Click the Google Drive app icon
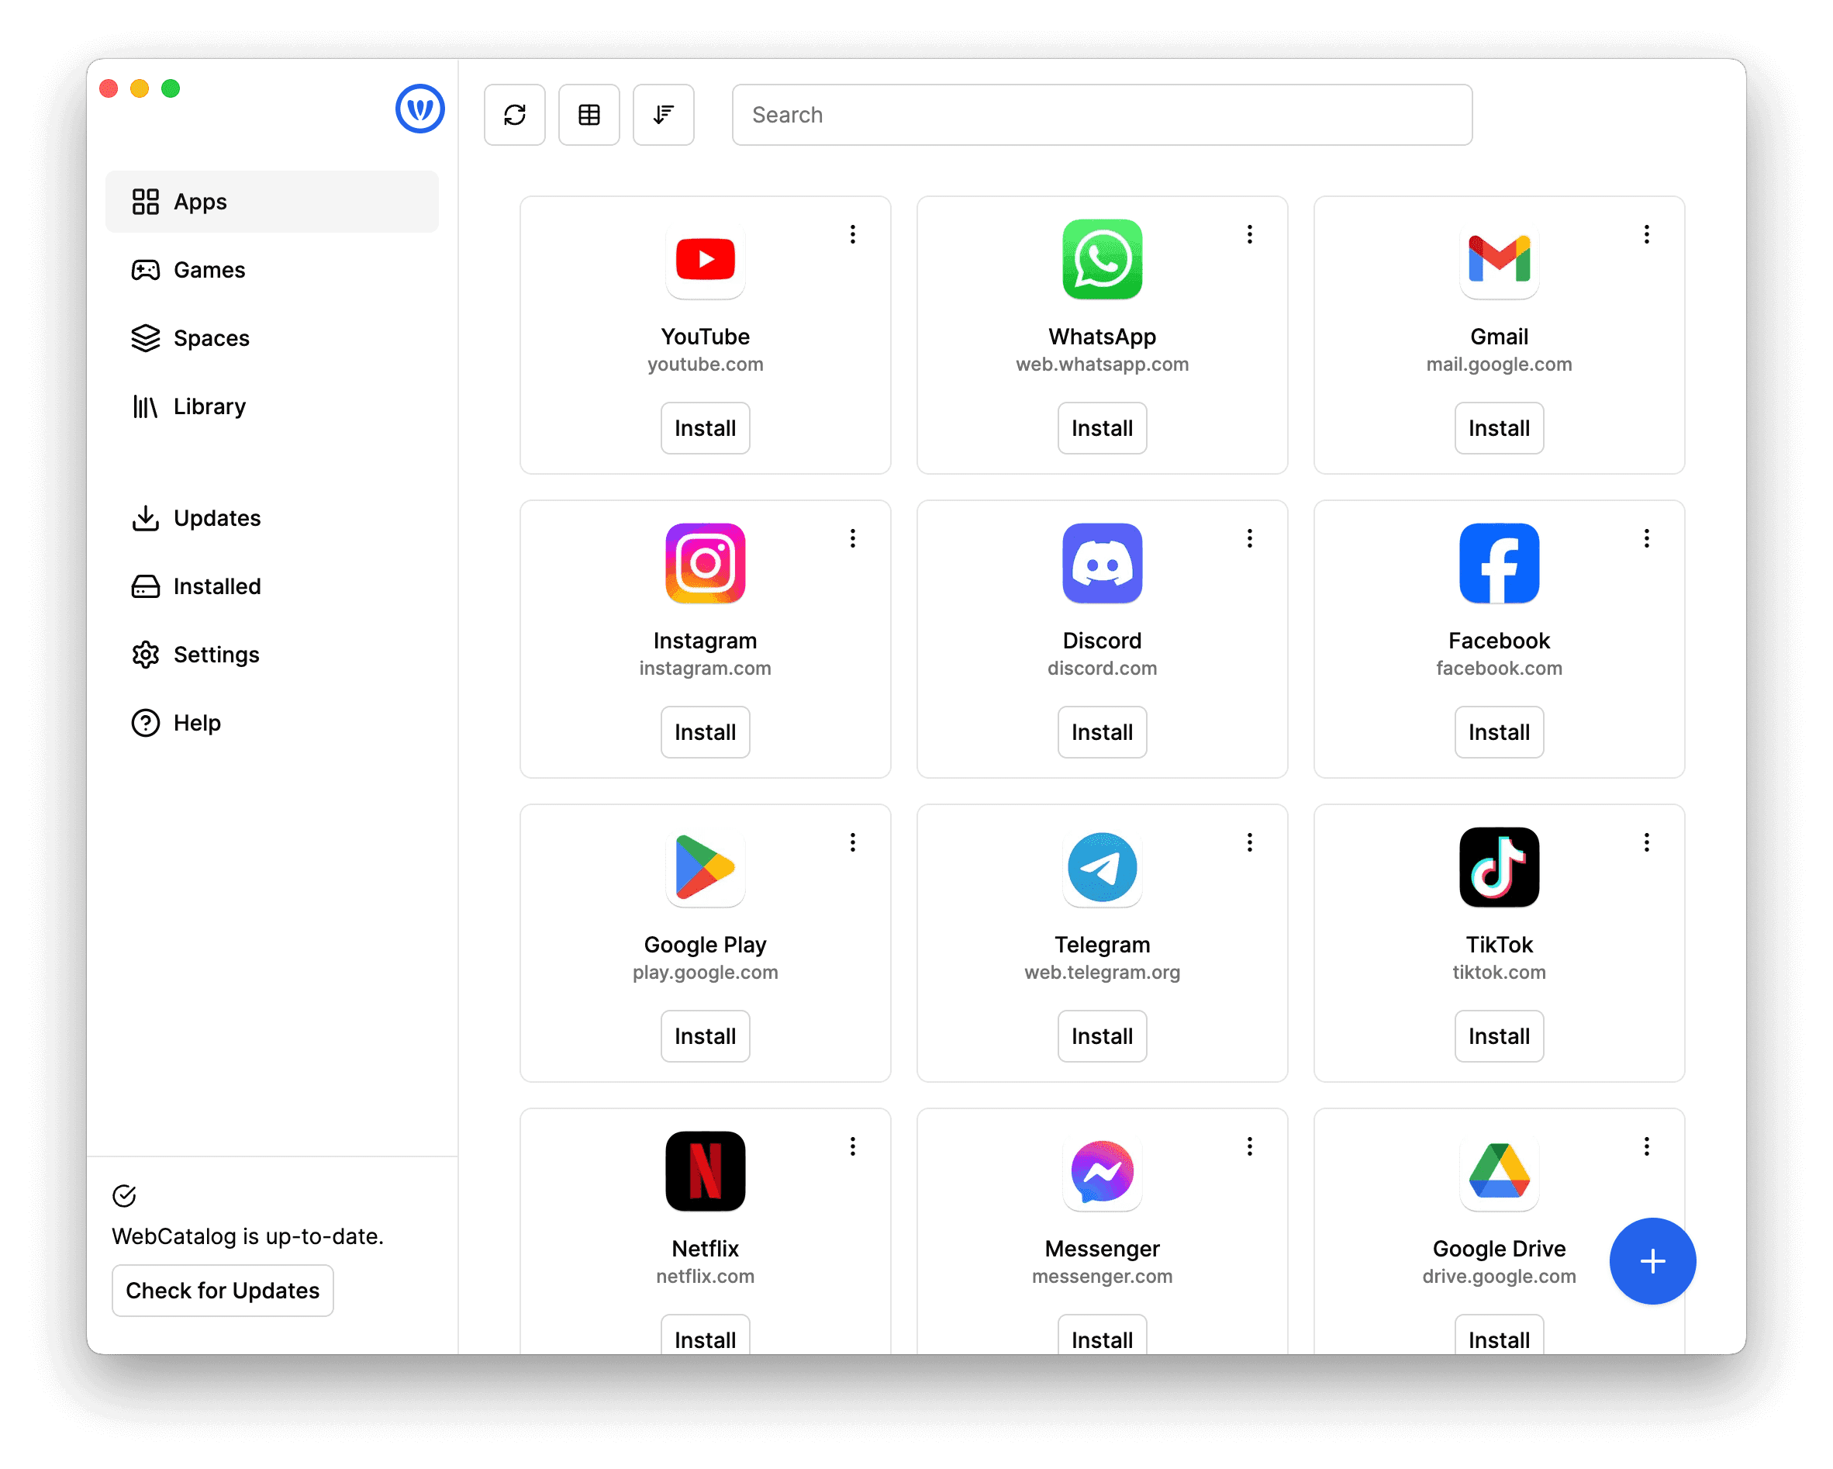The width and height of the screenshot is (1833, 1469). pyautogui.click(x=1499, y=1172)
